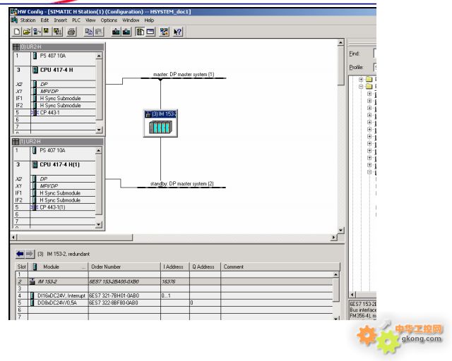Click the Order Number column header

[124, 267]
